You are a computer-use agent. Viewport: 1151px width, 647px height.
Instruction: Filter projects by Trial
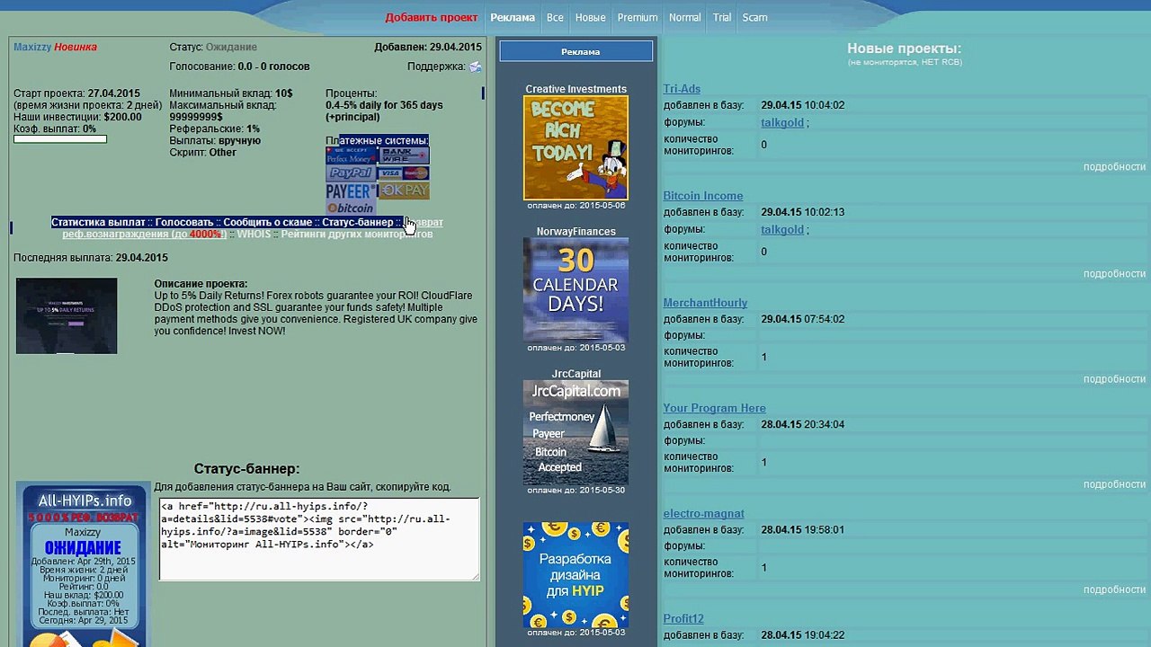pos(722,17)
